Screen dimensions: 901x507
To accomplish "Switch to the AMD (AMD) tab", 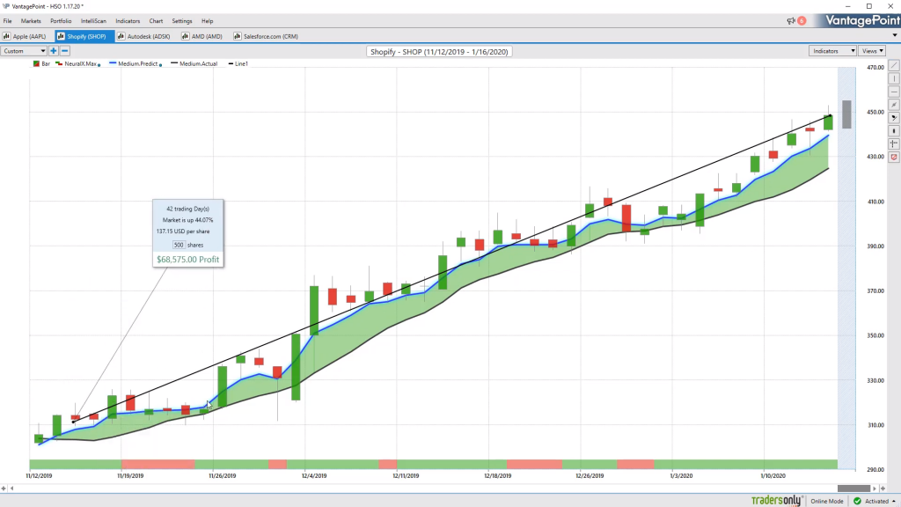I will tap(201, 36).
